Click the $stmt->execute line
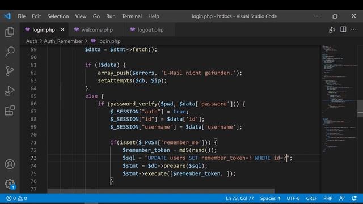The width and height of the screenshot is (363, 204). click(179, 173)
